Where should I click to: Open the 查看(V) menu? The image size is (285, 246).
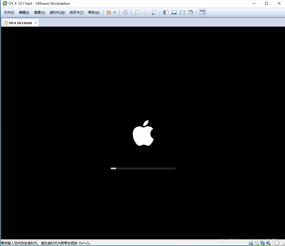point(39,12)
